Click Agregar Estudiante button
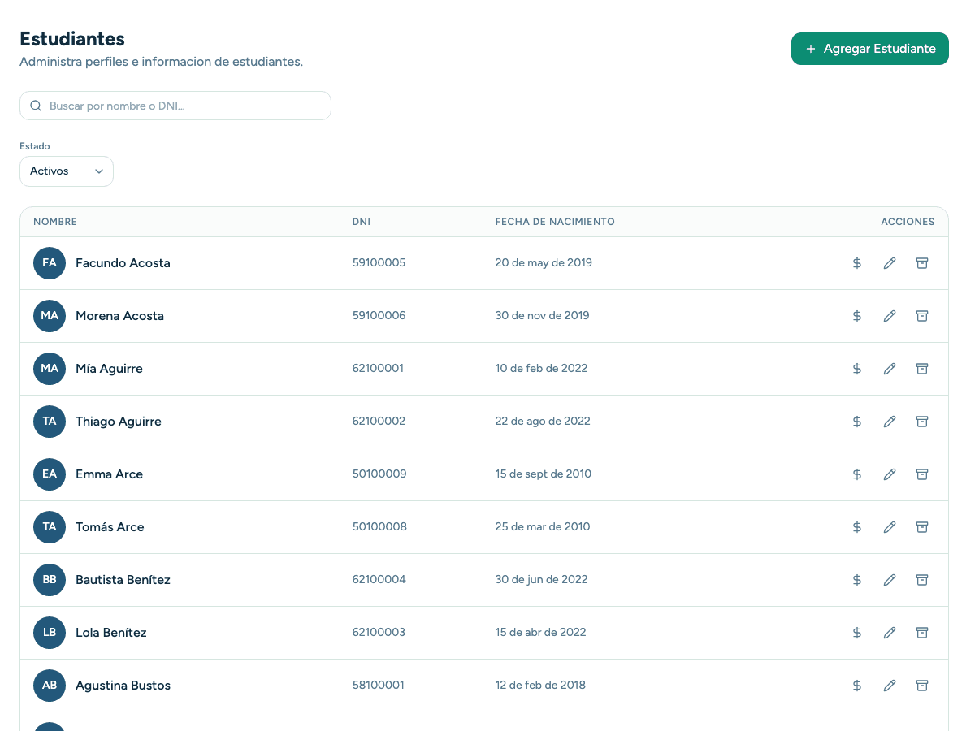Image resolution: width=975 pixels, height=731 pixels. pos(870,49)
